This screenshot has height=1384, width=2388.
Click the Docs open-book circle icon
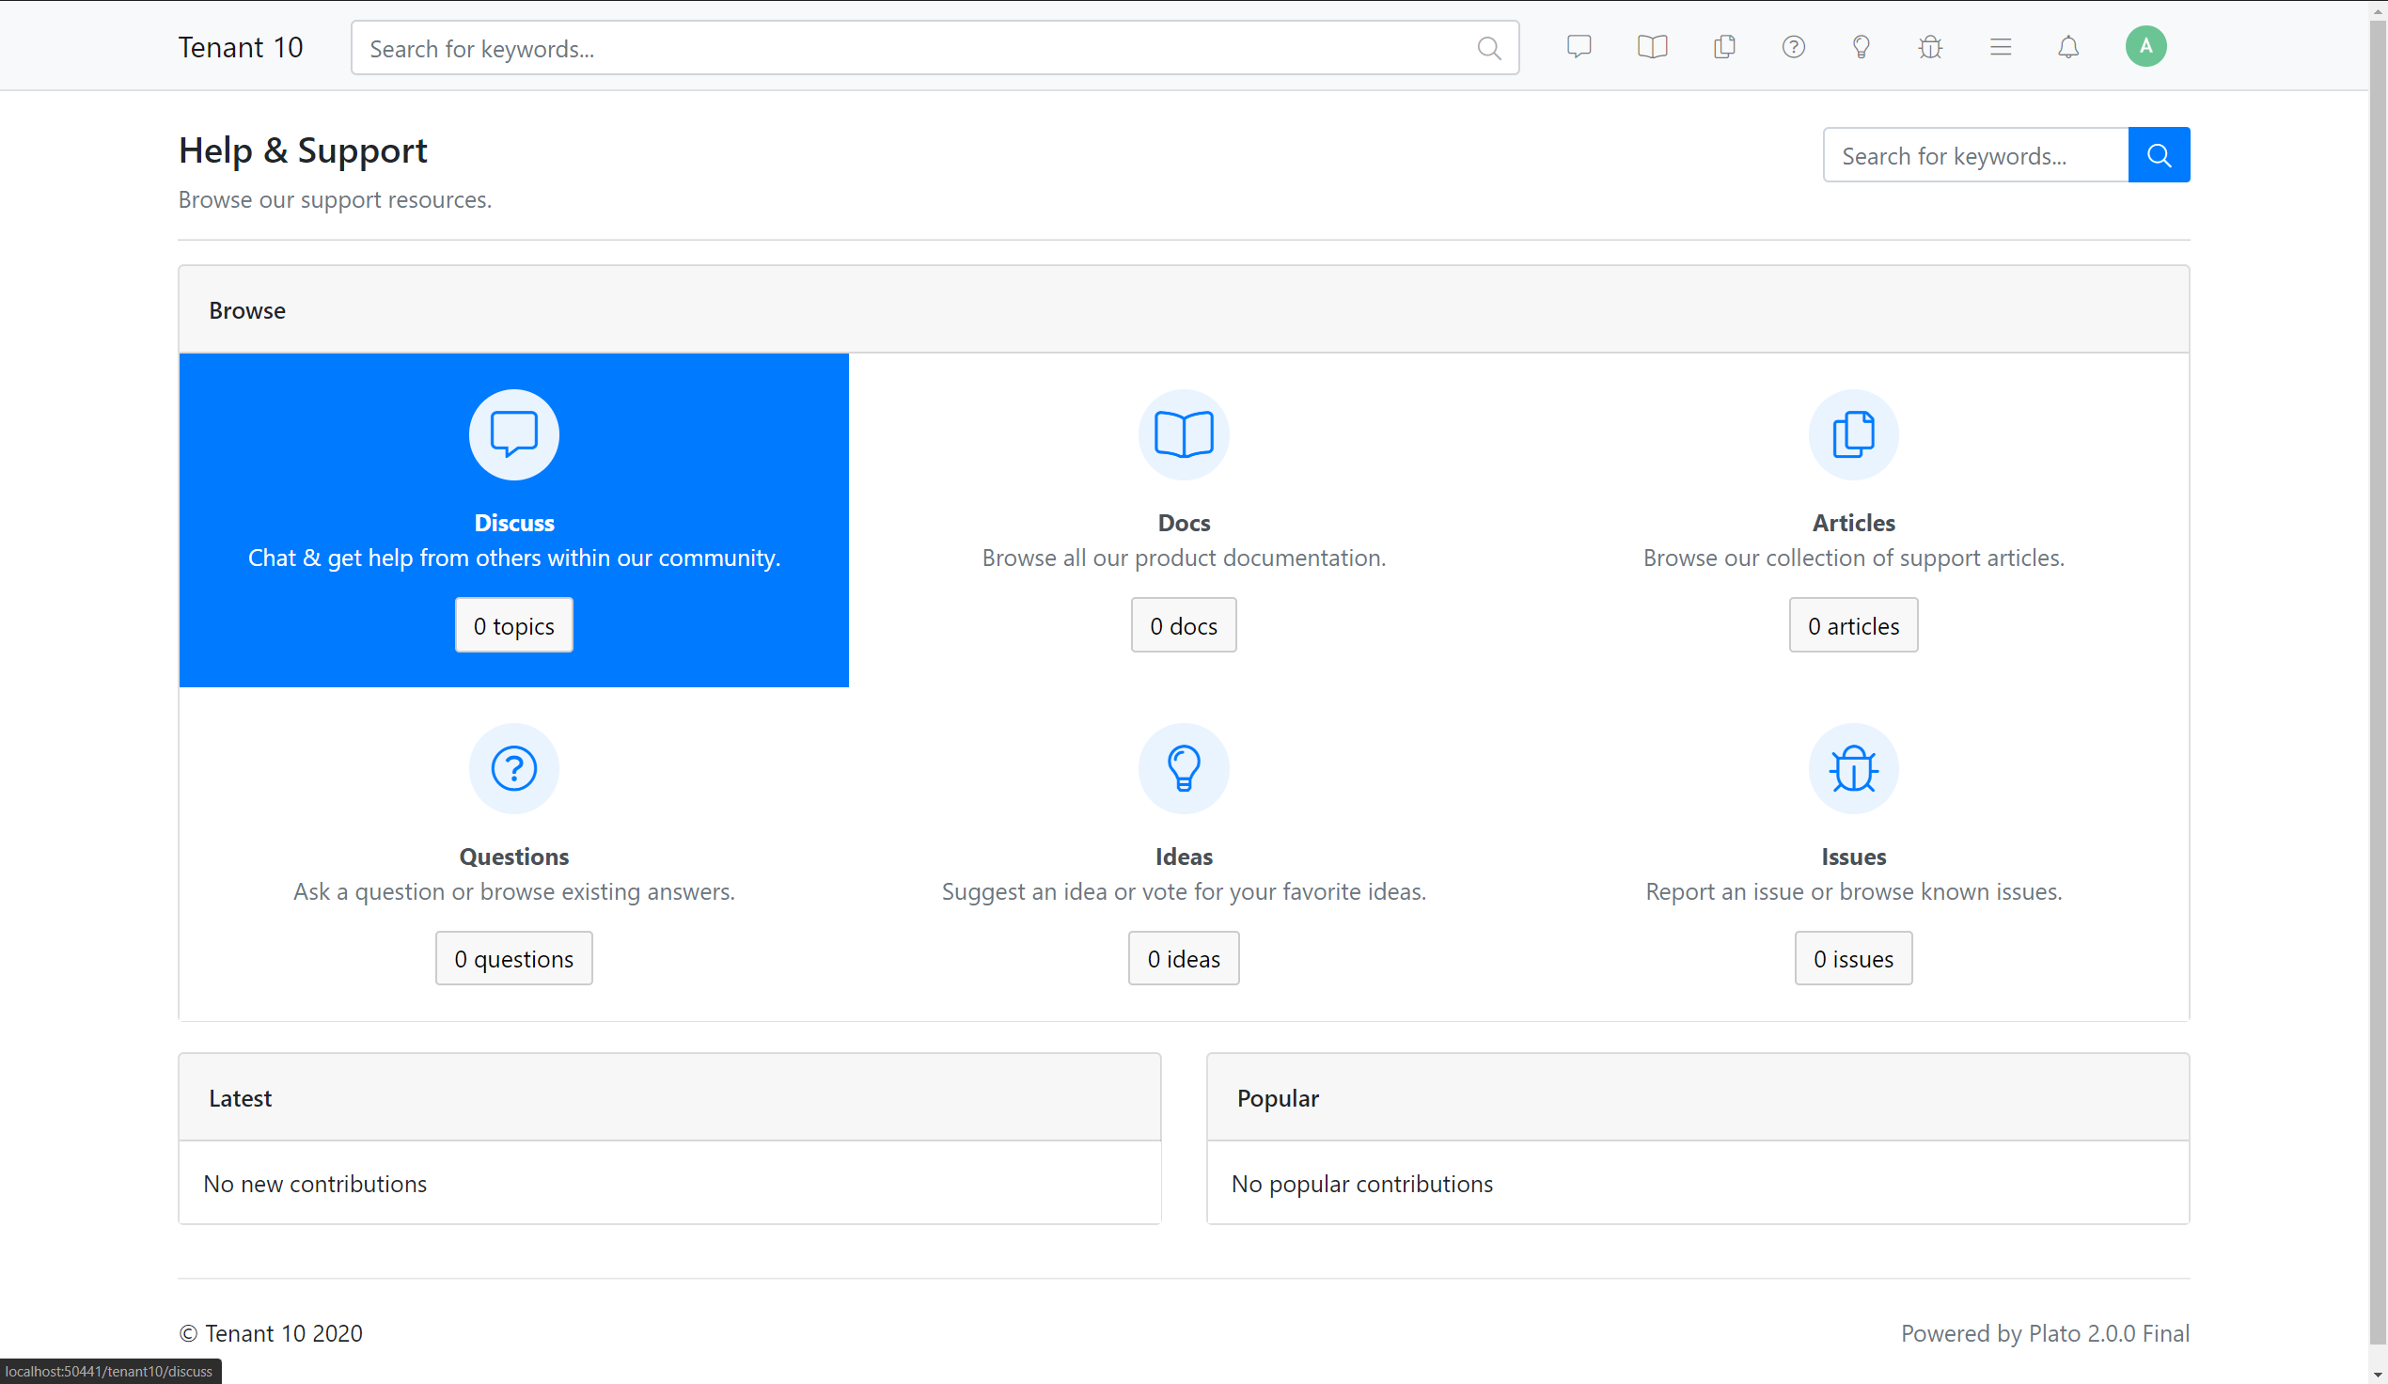coord(1184,435)
